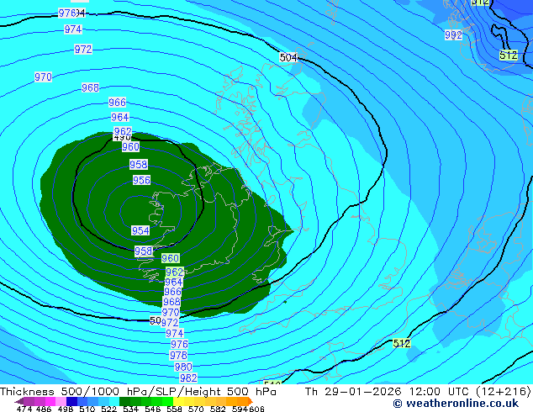Click the 956 isobar label
533x412 pixels.
pyautogui.click(x=141, y=180)
